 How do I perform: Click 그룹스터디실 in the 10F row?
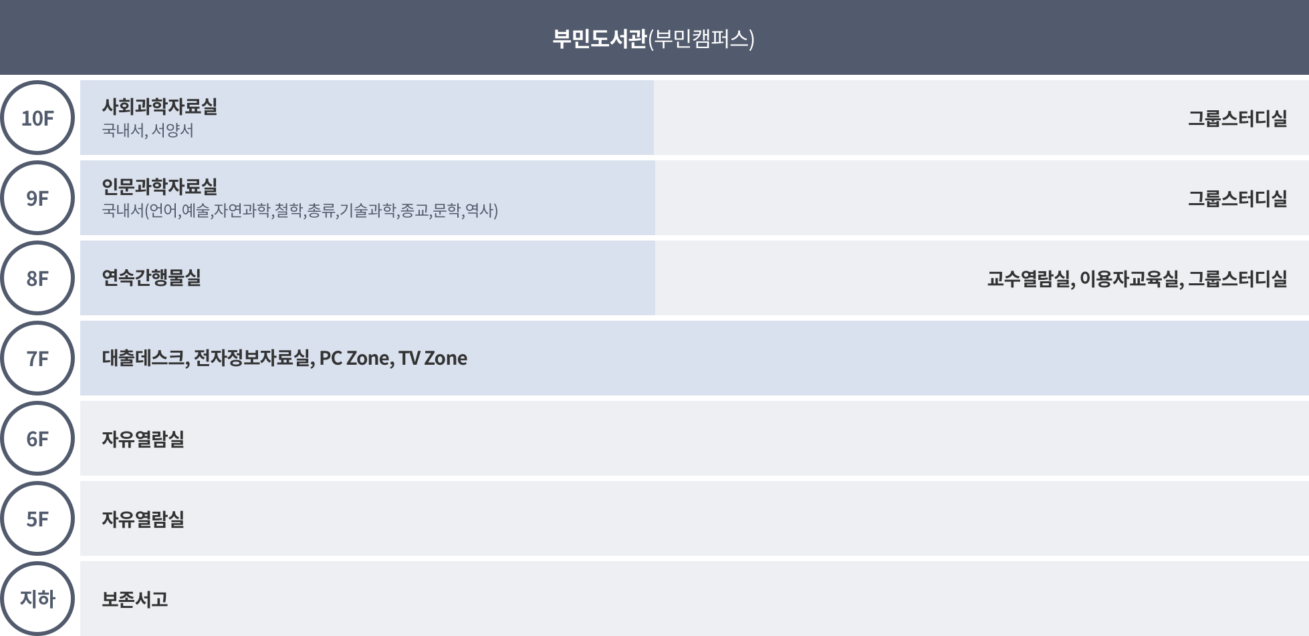(x=1237, y=118)
